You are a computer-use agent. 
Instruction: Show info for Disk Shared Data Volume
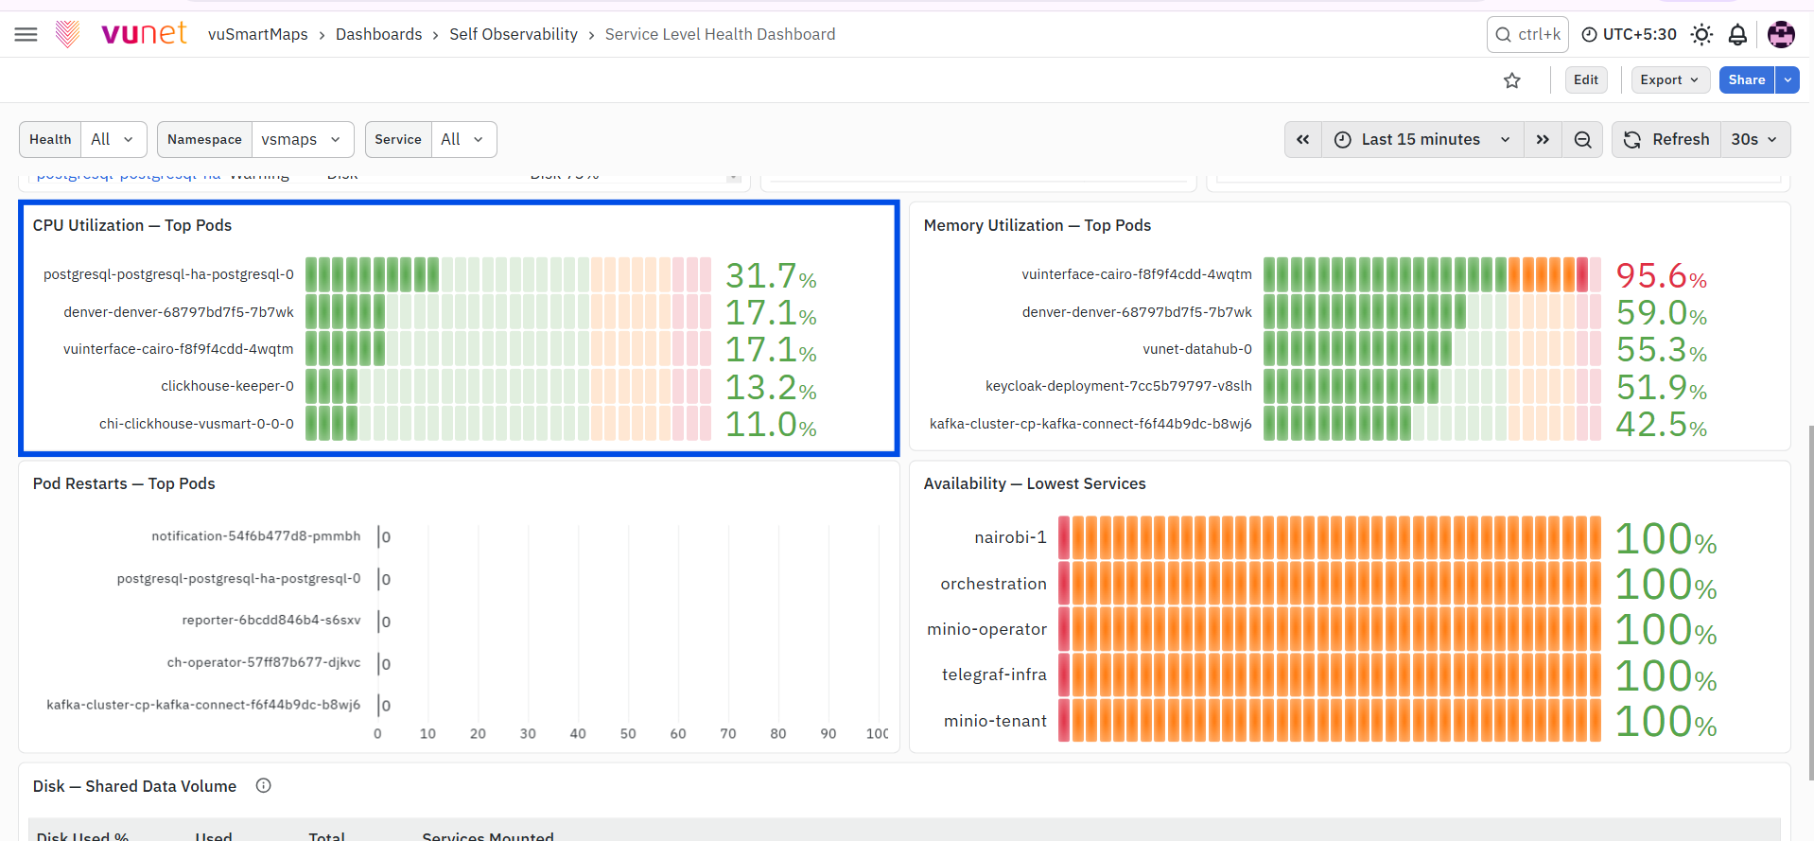(x=264, y=785)
